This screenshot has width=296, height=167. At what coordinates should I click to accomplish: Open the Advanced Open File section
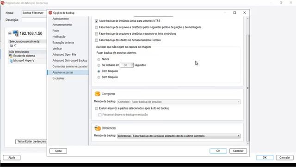click(64, 55)
